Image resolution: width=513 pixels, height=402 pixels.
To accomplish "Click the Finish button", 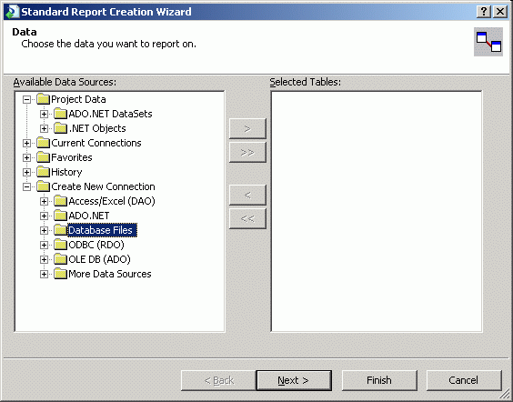I will tap(379, 380).
